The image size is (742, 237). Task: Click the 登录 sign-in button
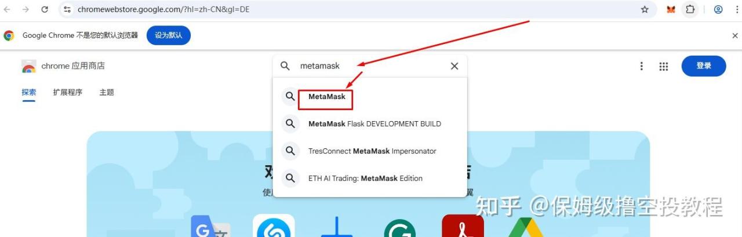coord(704,66)
